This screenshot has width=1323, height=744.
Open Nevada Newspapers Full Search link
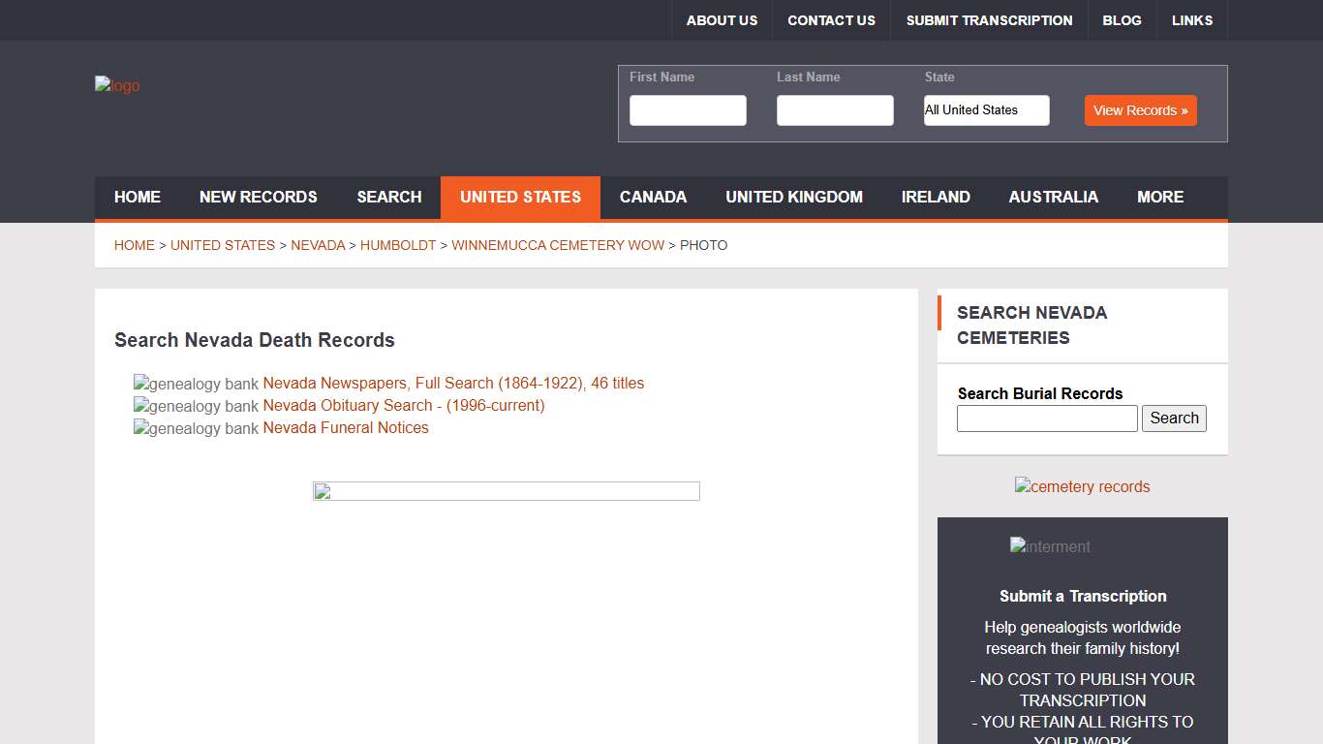pyautogui.click(x=453, y=384)
